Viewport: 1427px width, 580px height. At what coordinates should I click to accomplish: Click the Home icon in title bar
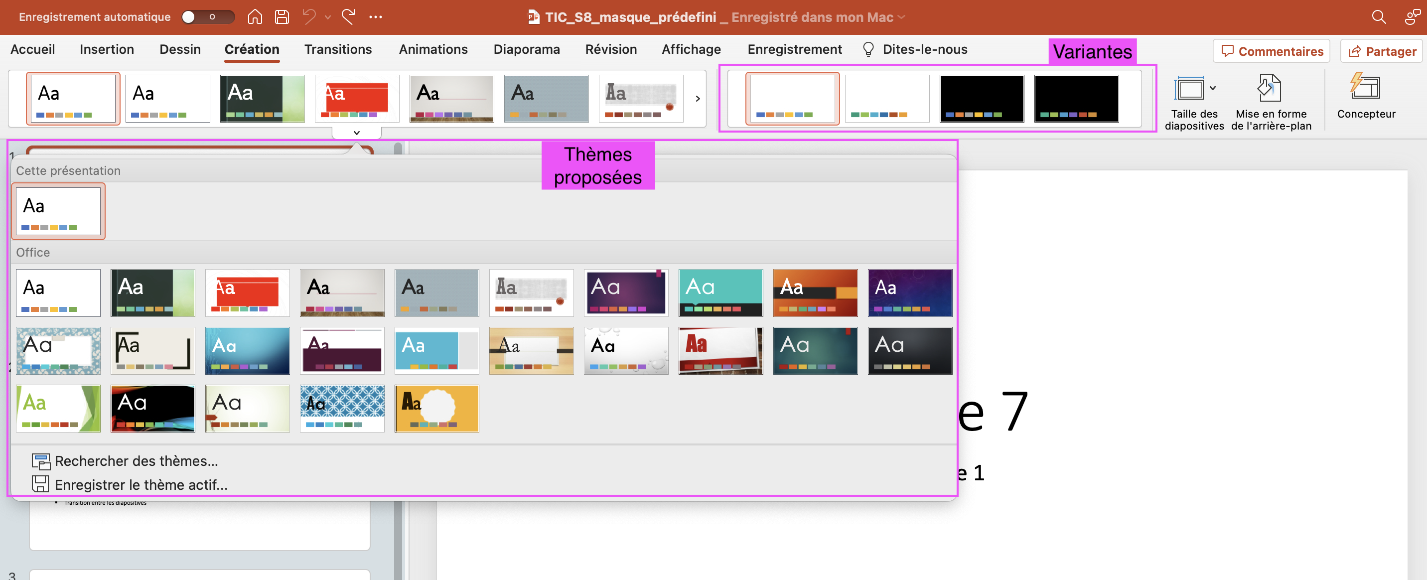pyautogui.click(x=254, y=16)
